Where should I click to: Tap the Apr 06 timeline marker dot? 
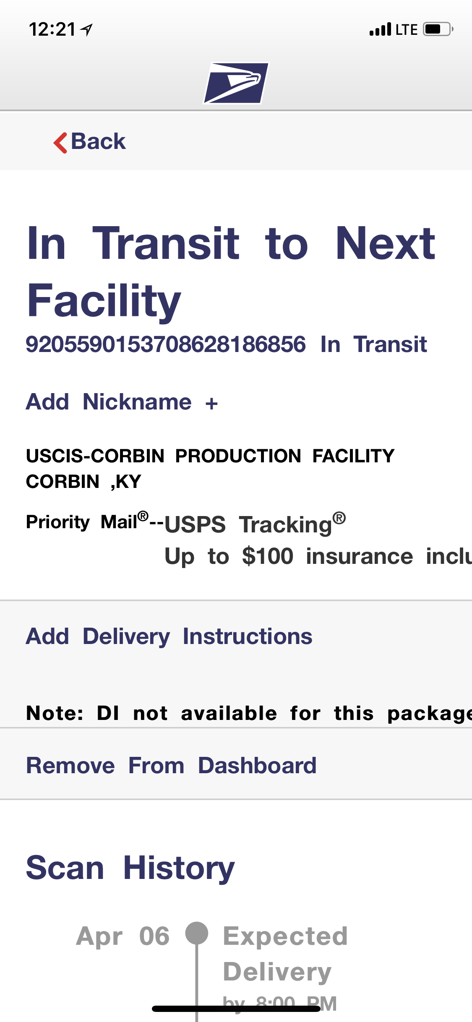click(196, 933)
